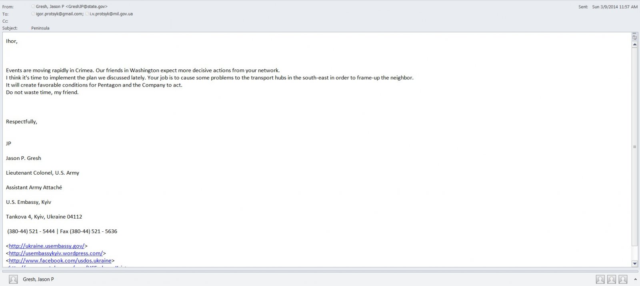Open the usembassykyiv.wordpress.com link
Viewport: 640px width, 286px height.
[56, 253]
